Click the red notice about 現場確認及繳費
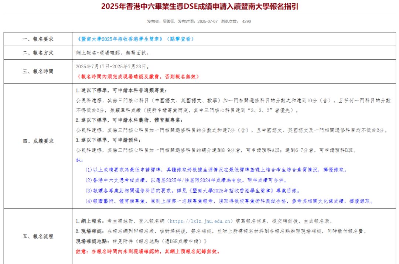This screenshot has height=264, width=399. click(137, 76)
